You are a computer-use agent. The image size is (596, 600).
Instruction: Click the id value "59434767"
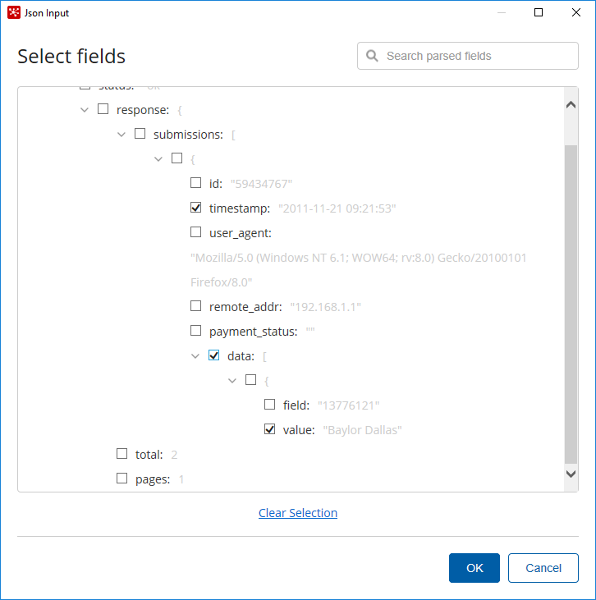click(x=261, y=184)
